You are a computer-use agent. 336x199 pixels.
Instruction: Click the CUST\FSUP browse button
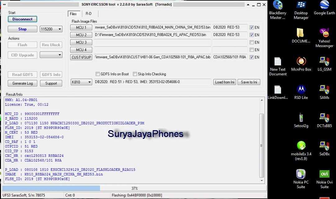click(81, 57)
